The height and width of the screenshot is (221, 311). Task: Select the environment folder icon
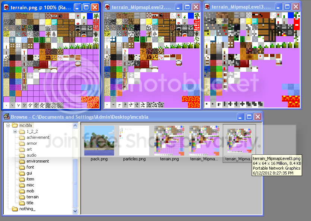point(22,161)
